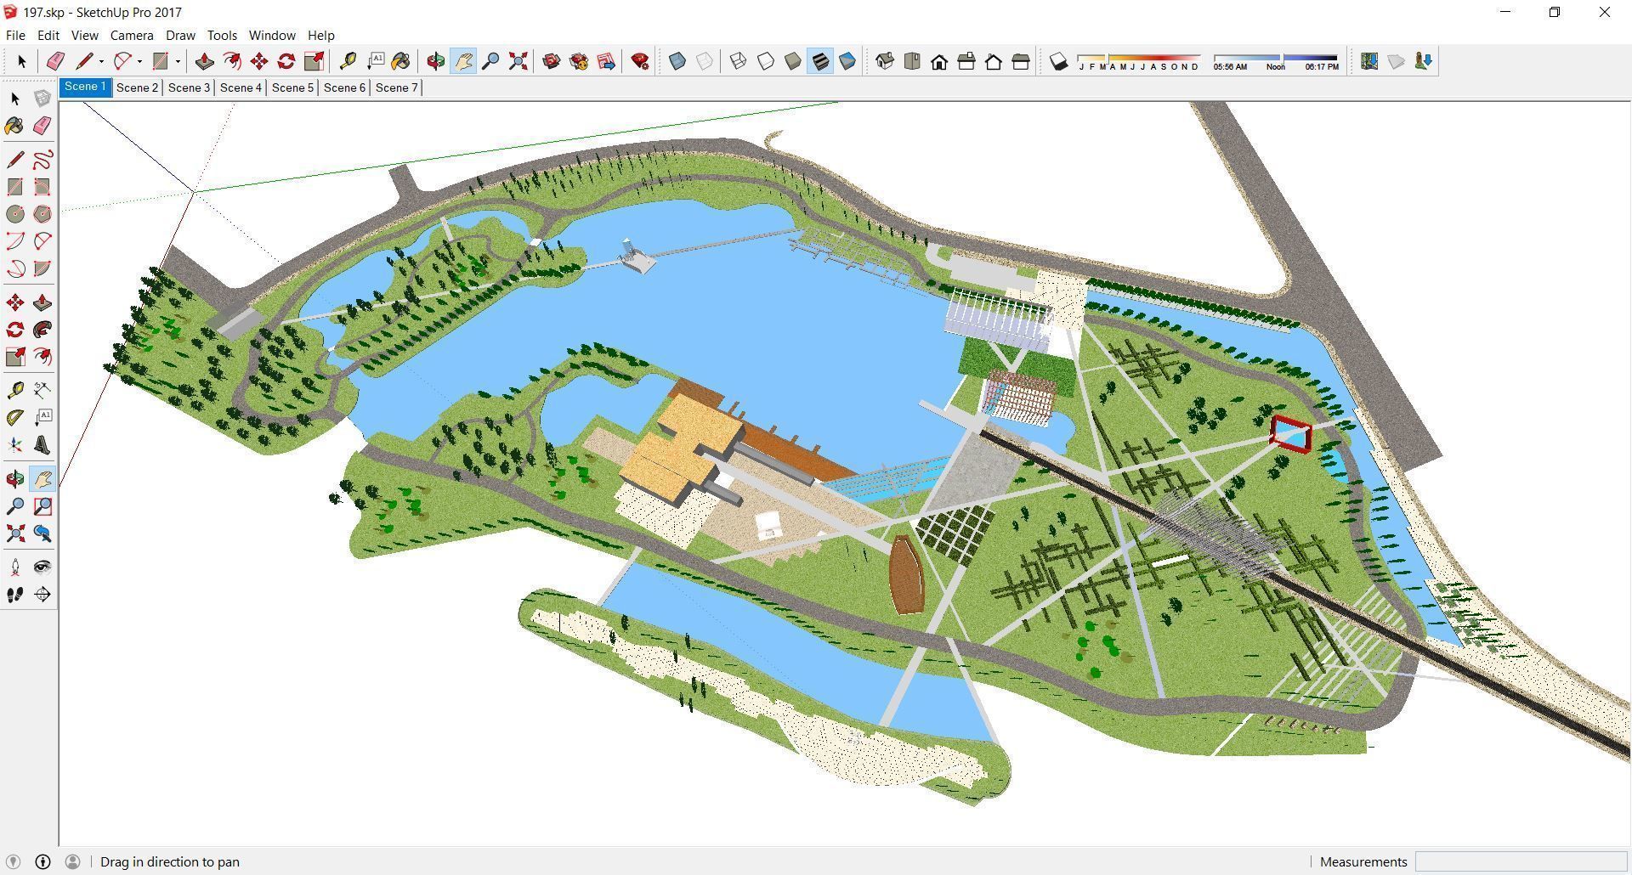Image resolution: width=1632 pixels, height=875 pixels.
Task: Open the Window menu
Action: click(x=272, y=36)
